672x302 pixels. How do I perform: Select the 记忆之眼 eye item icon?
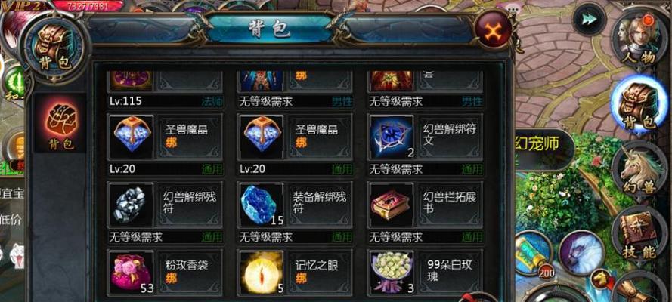pyautogui.click(x=262, y=272)
